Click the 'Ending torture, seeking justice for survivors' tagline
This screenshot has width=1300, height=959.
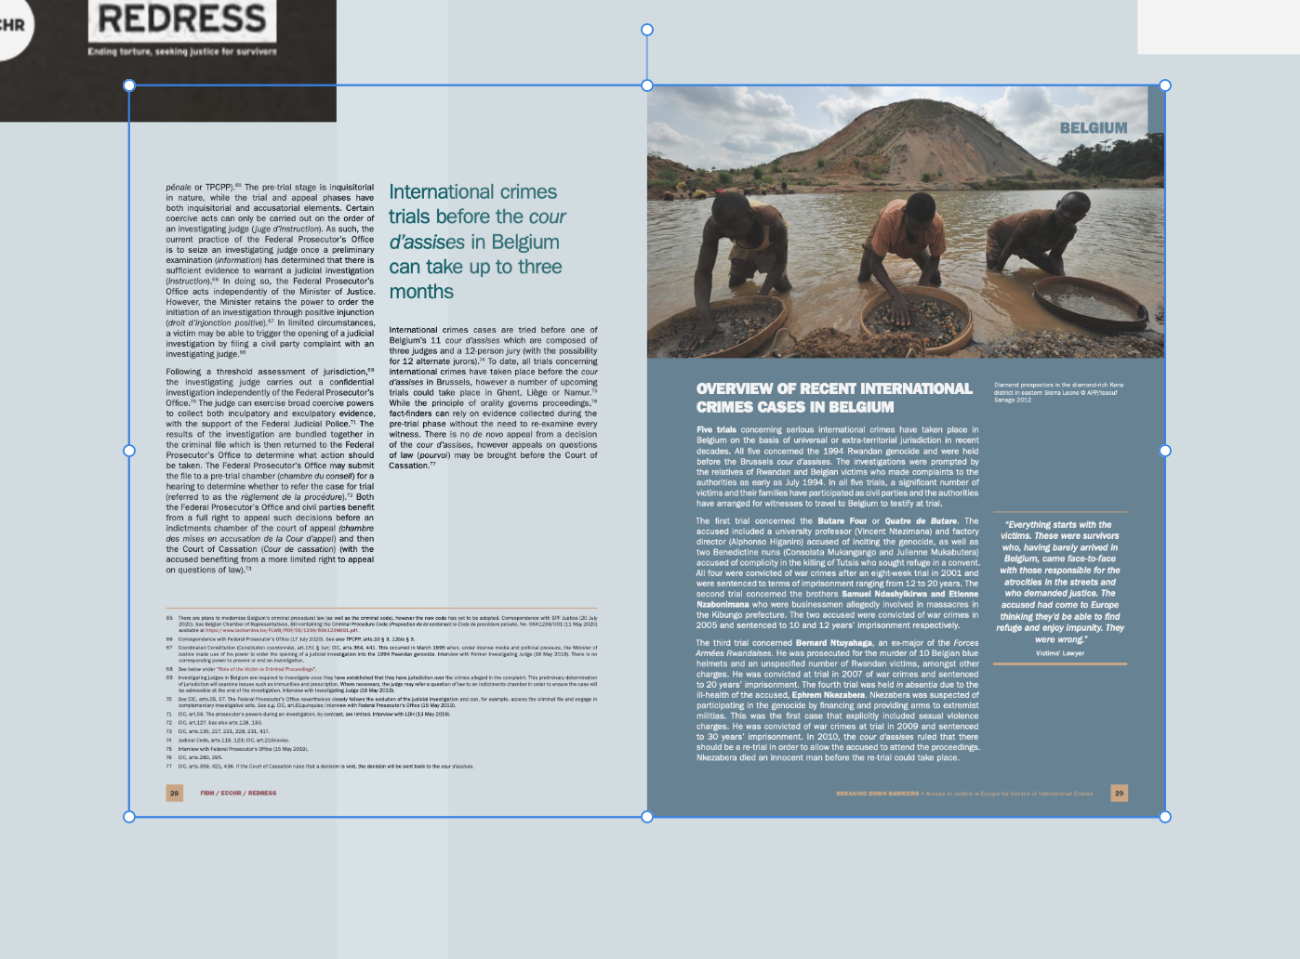click(x=182, y=51)
